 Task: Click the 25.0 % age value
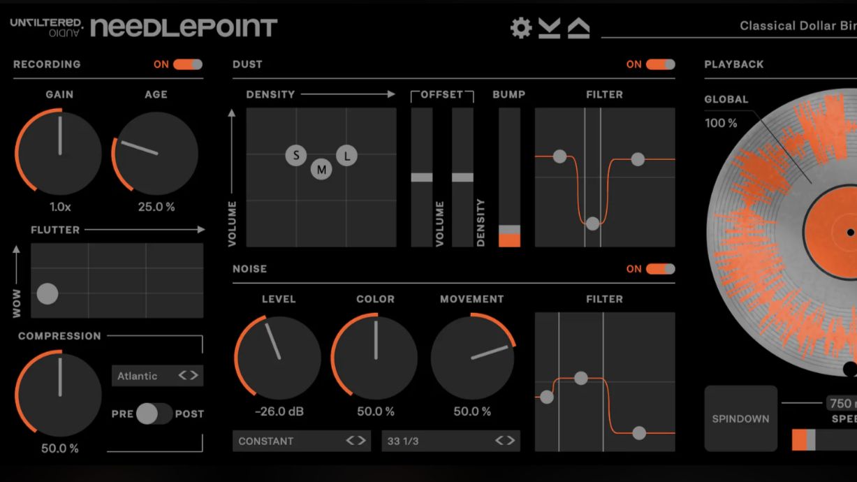pyautogui.click(x=156, y=207)
